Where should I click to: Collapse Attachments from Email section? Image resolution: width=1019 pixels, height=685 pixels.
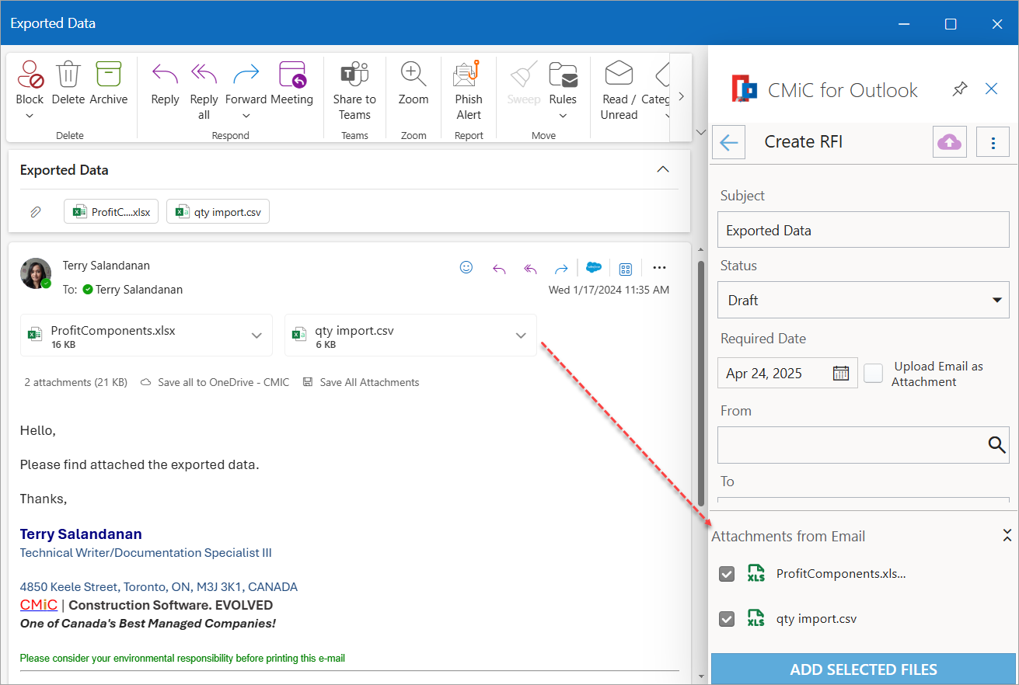1007,535
